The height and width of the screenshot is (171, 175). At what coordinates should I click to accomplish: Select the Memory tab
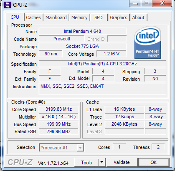tap(79, 17)
